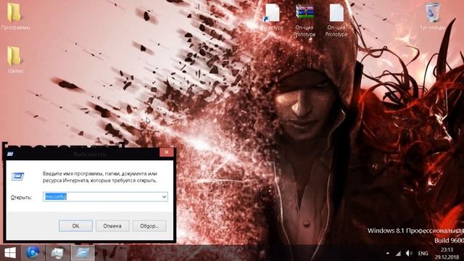Image resolution: width=464 pixels, height=261 pixels.
Task: Click Отмена to cancel the Run dialog
Action: (112, 225)
